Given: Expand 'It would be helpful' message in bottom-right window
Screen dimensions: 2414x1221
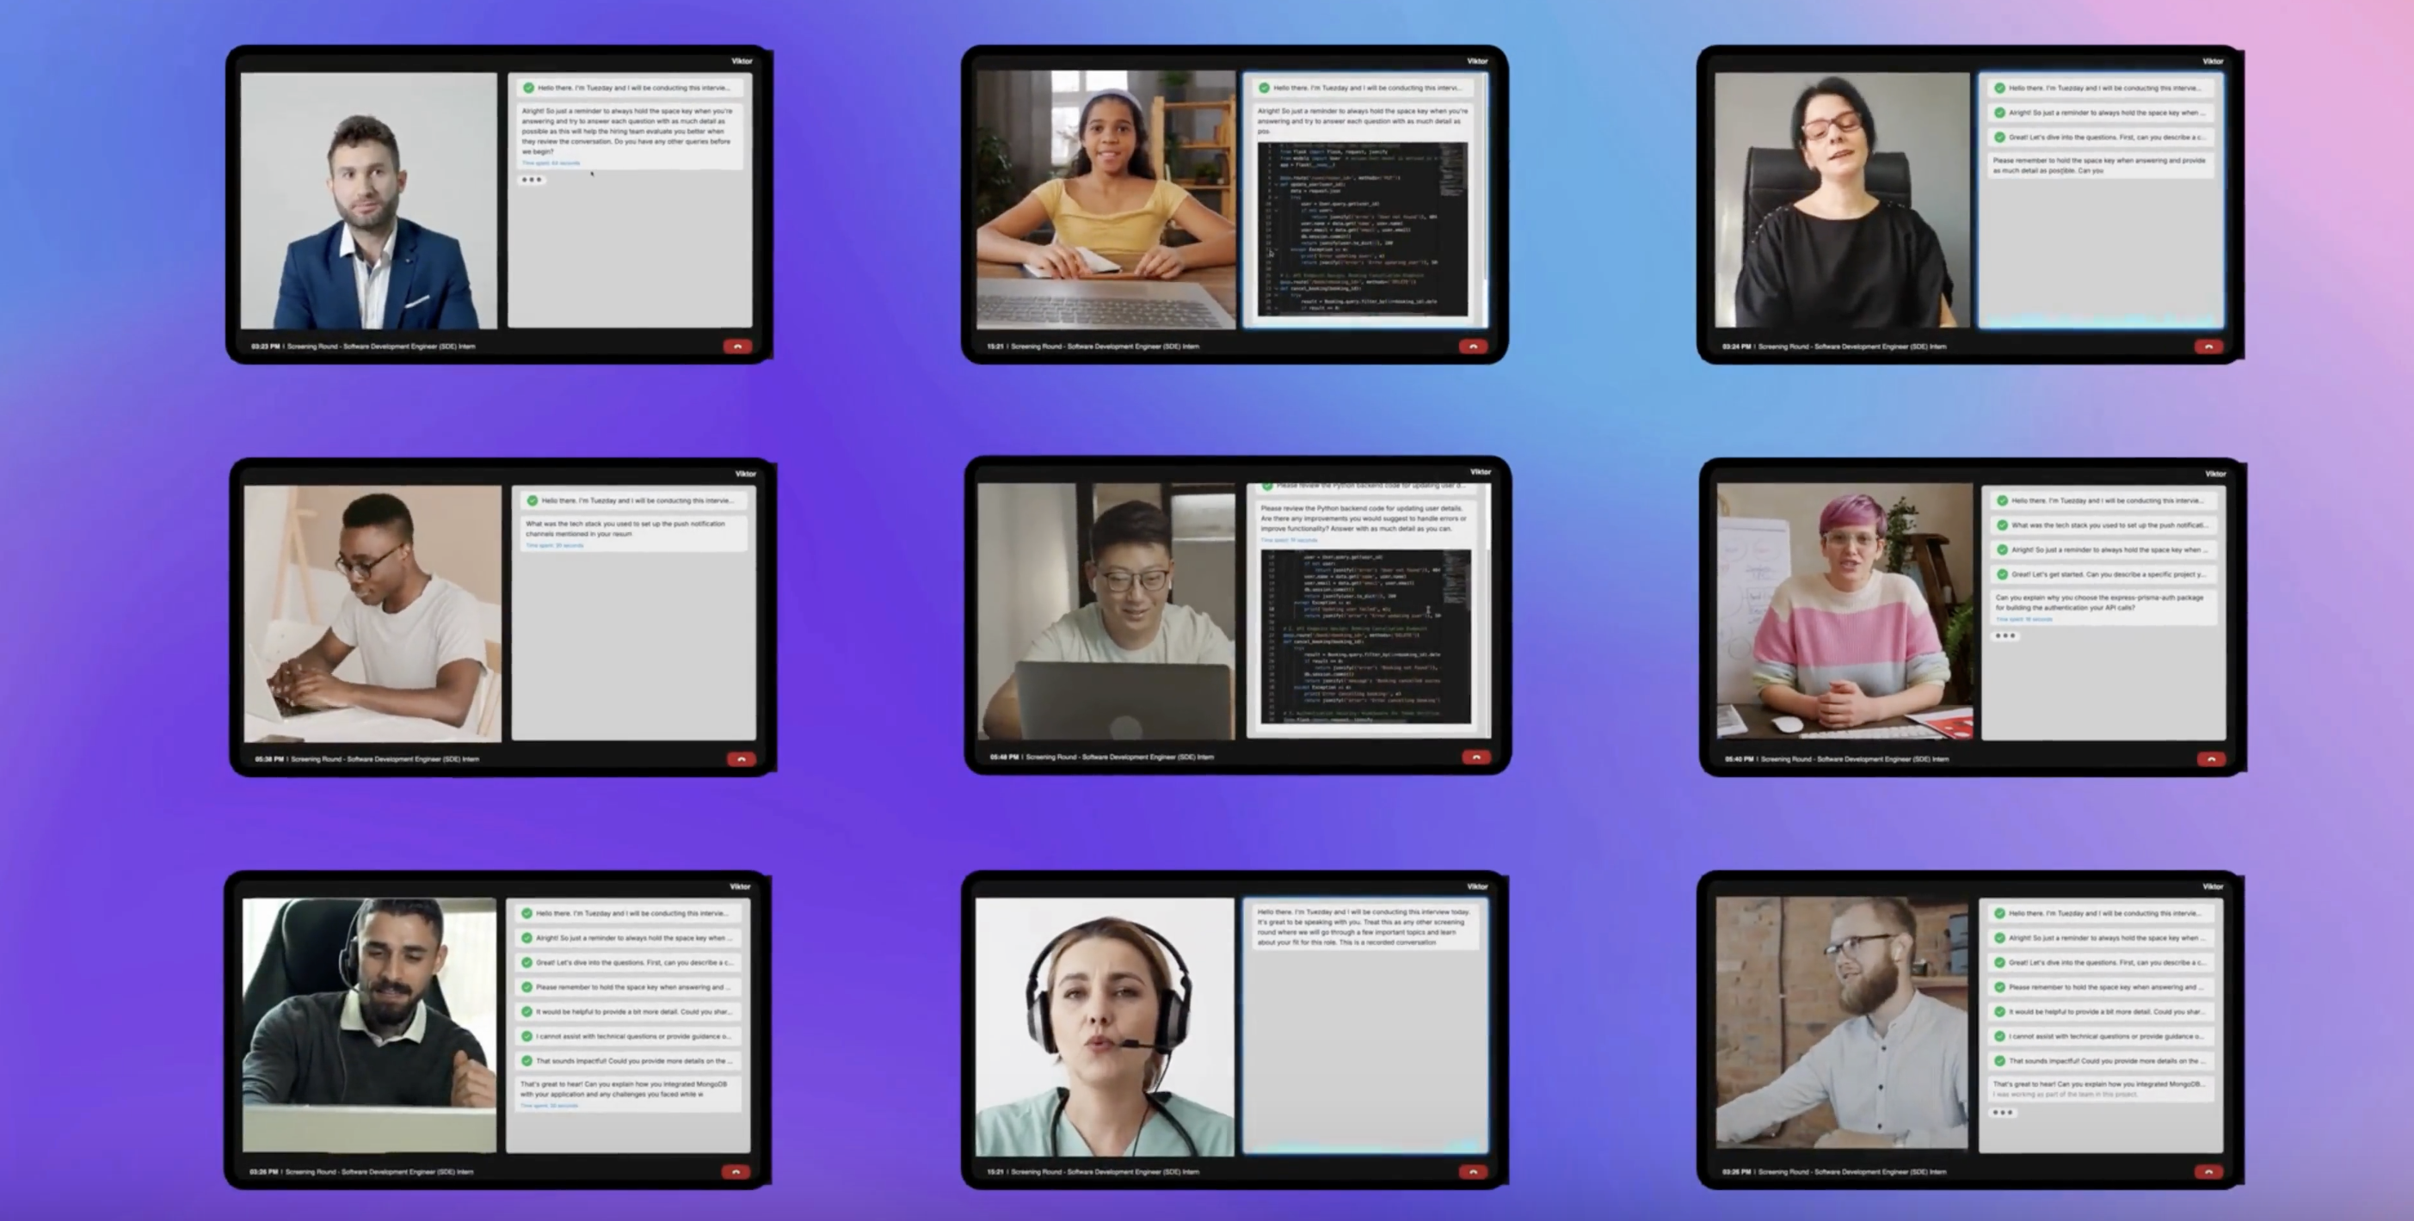Looking at the screenshot, I should [2107, 1012].
